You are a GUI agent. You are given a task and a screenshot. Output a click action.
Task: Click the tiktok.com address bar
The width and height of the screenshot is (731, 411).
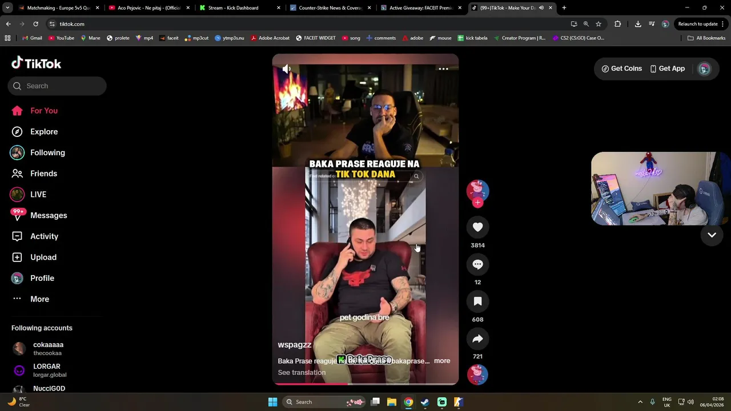[308, 24]
